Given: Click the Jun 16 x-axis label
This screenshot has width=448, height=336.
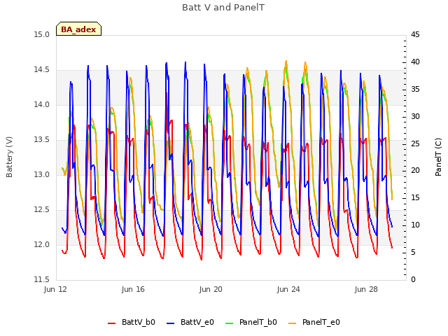Looking at the screenshot, I should [133, 289].
